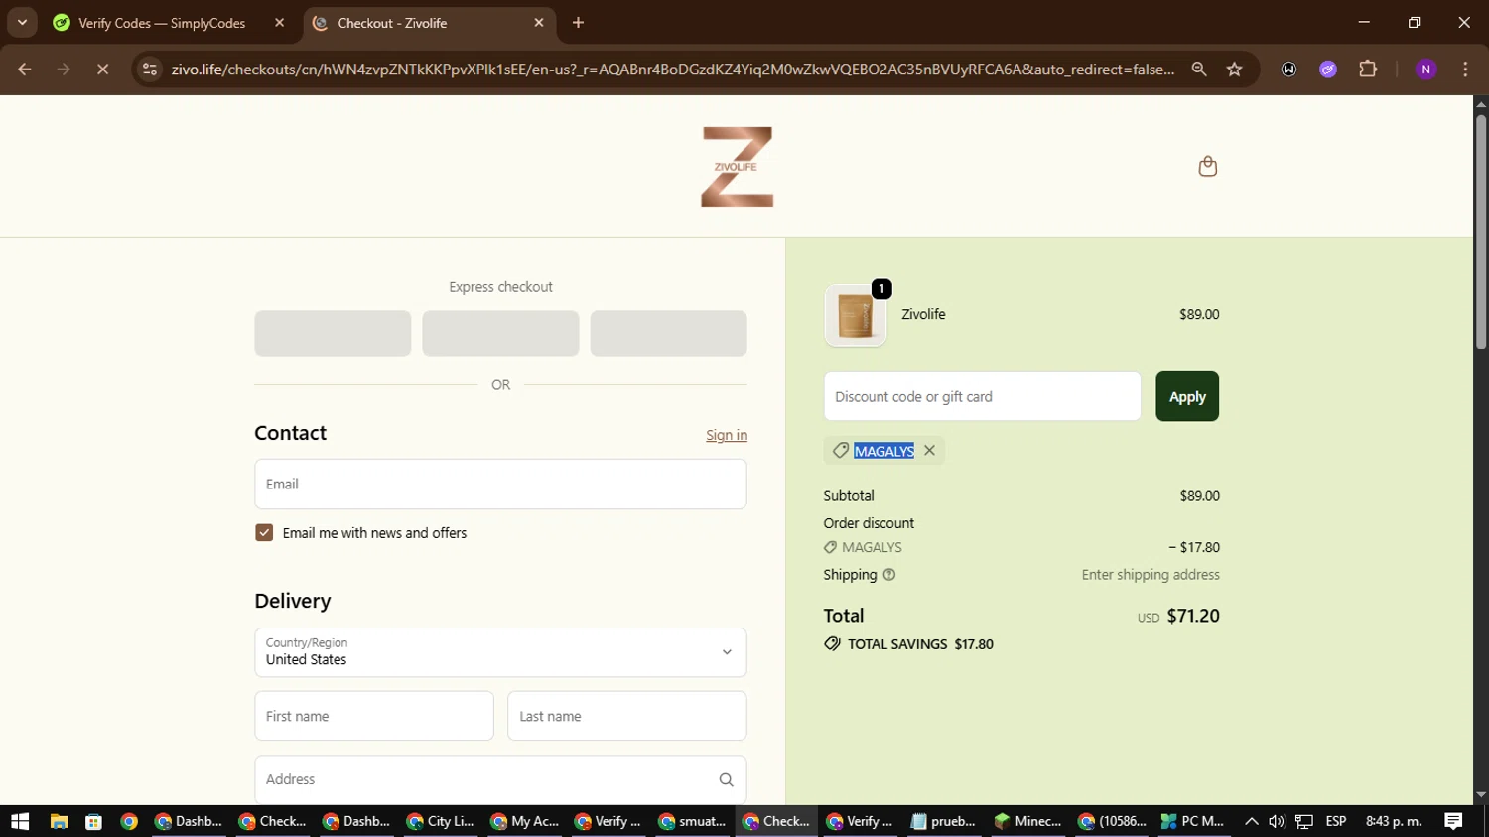Switch to My Ac... Chrome taskbar window
The height and width of the screenshot is (837, 1489).
[x=524, y=821]
